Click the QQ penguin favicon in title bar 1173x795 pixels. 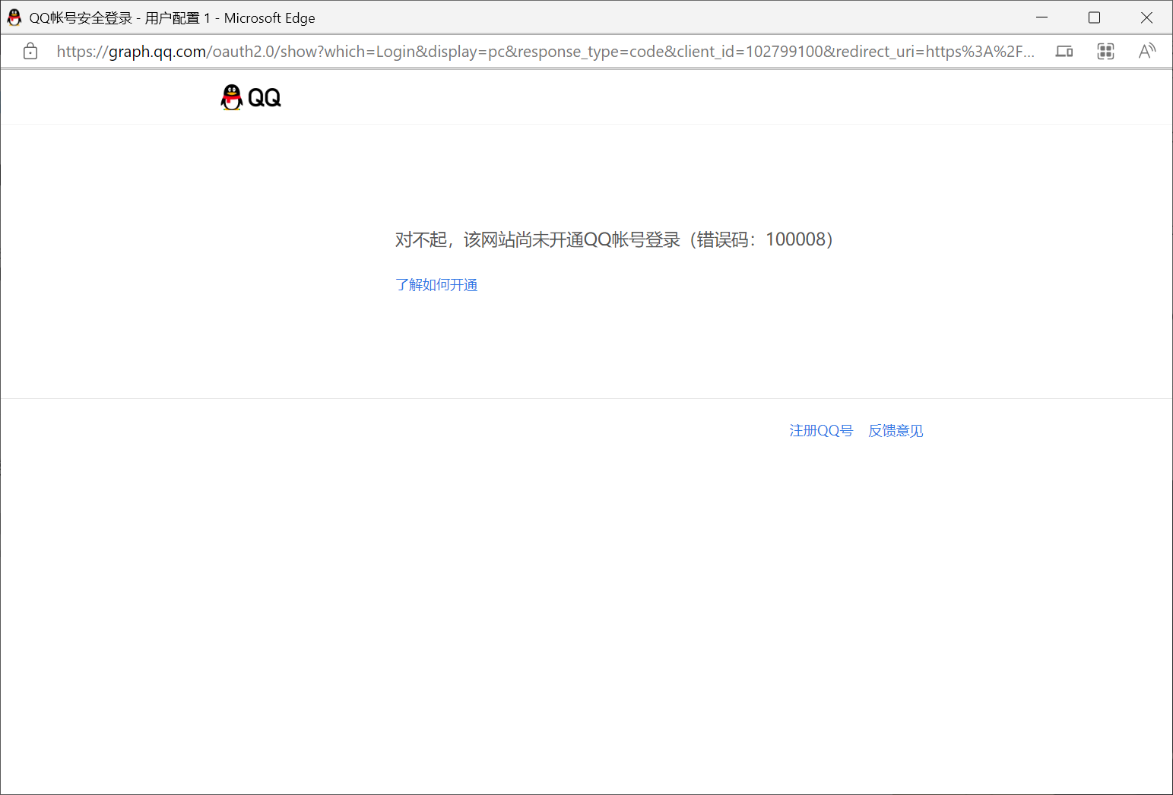(14, 17)
